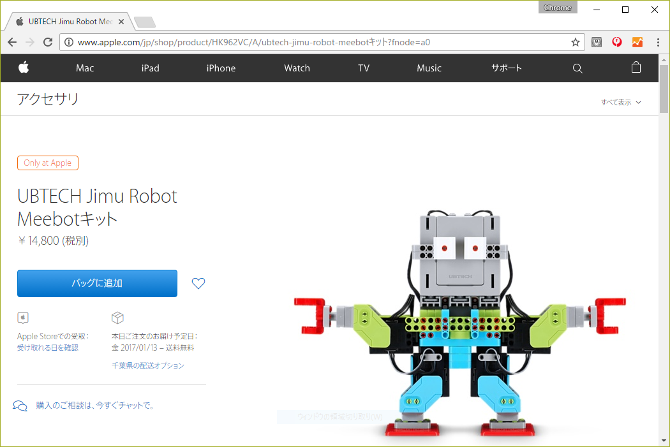Click the product title UBTECH Jimu Robot Meebotキット
Viewport: 670px width, 447px height.
click(x=97, y=207)
